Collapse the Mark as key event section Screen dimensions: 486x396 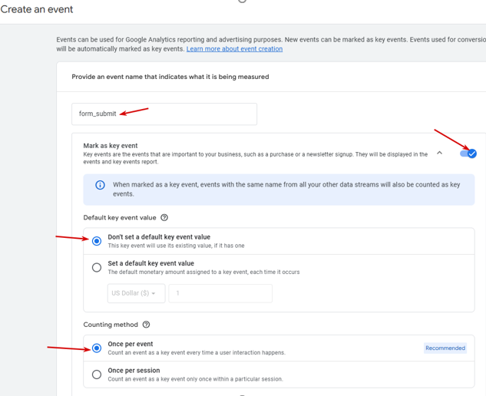coord(439,153)
